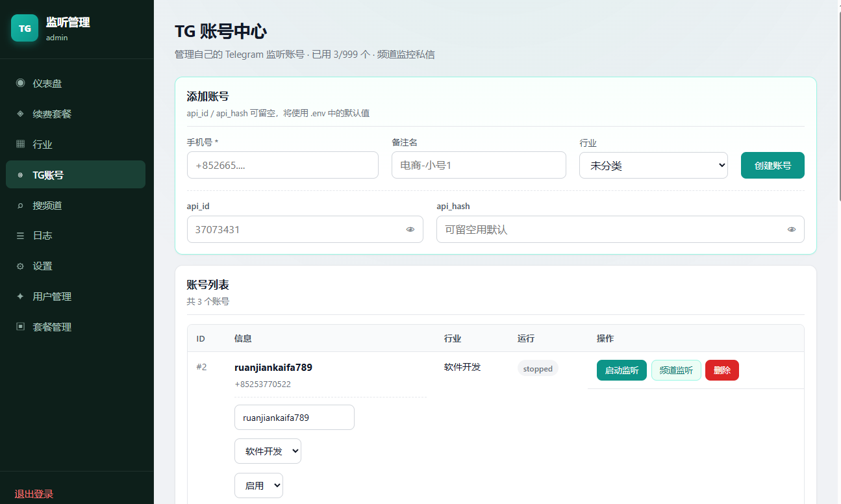Click the ruanjiankaifa789 remark name input
841x504 pixels.
294,418
